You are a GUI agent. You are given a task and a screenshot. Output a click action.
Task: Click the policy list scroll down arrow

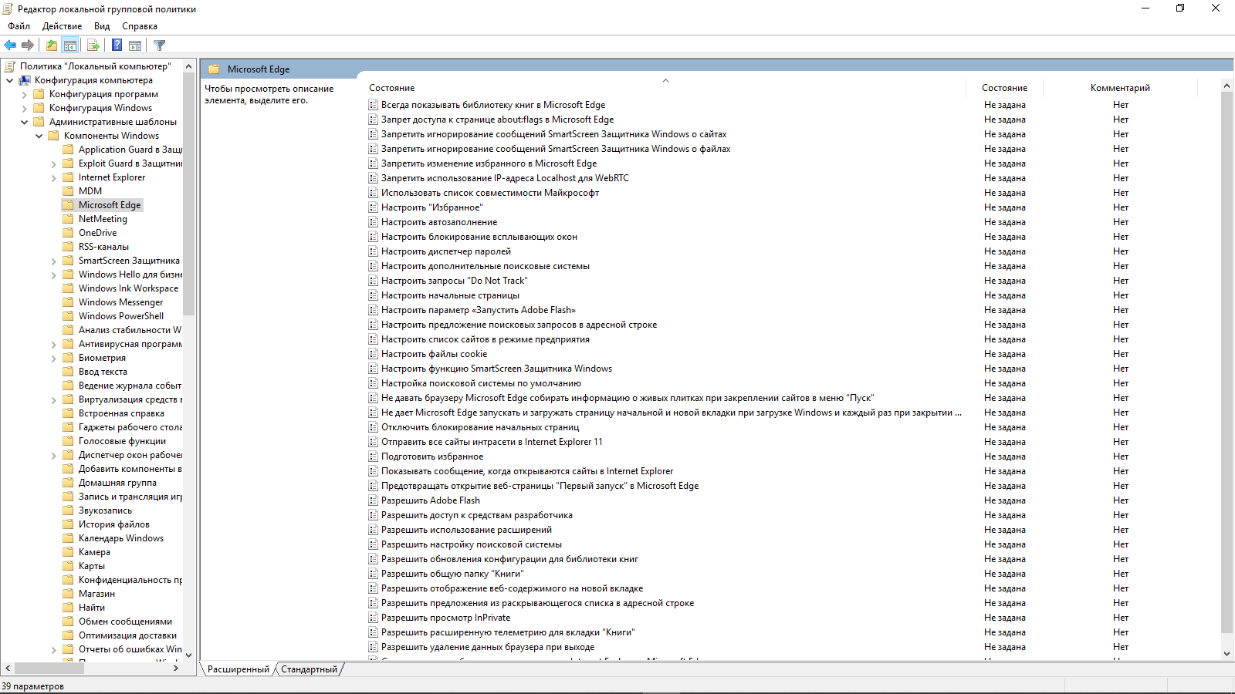tap(1227, 654)
